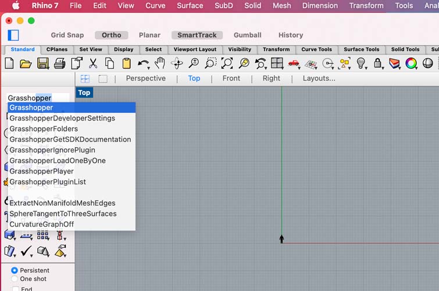Open Document Properties icon
Image resolution: width=439 pixels, height=291 pixels.
77,63
